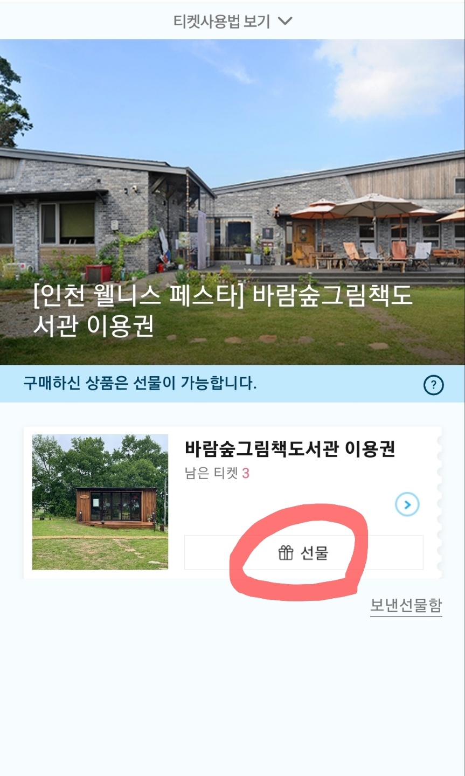Select the 선물 text in the gift button
465x776 pixels.
click(314, 553)
